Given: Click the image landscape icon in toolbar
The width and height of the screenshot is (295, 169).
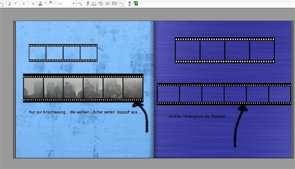Looking at the screenshot, I should coord(94,3).
